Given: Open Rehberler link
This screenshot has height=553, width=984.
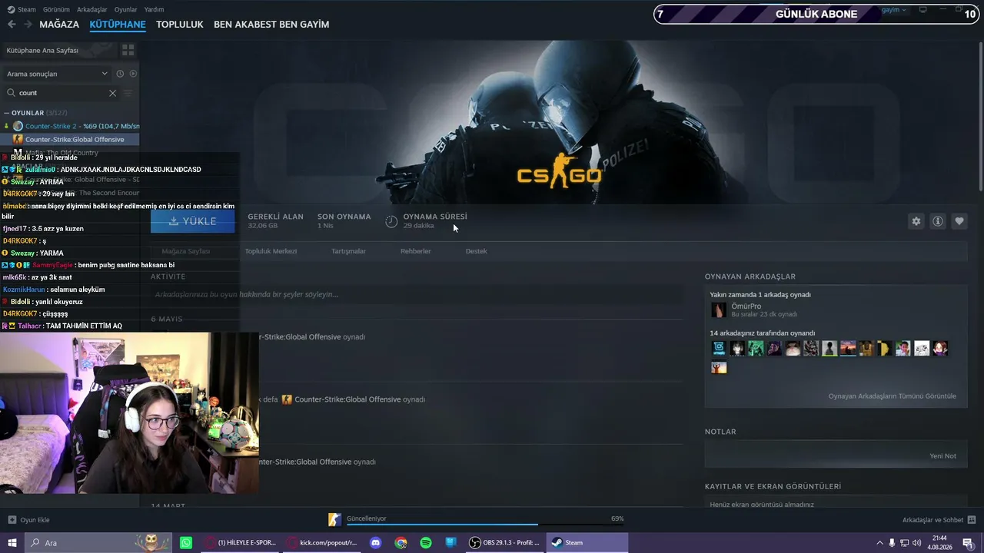Looking at the screenshot, I should 416,251.
